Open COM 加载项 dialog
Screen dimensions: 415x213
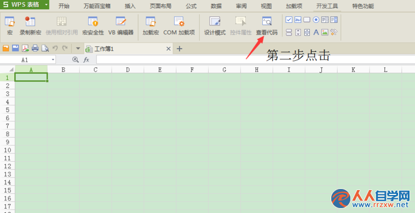tap(179, 26)
